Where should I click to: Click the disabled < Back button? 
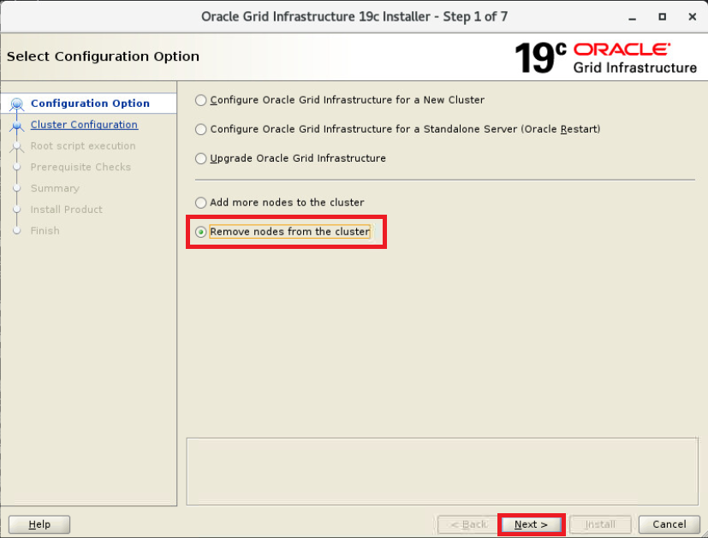click(467, 524)
